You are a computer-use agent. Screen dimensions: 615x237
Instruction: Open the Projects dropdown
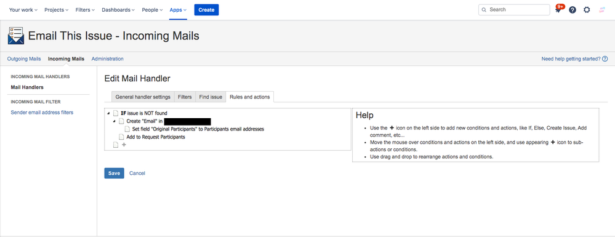(x=57, y=10)
